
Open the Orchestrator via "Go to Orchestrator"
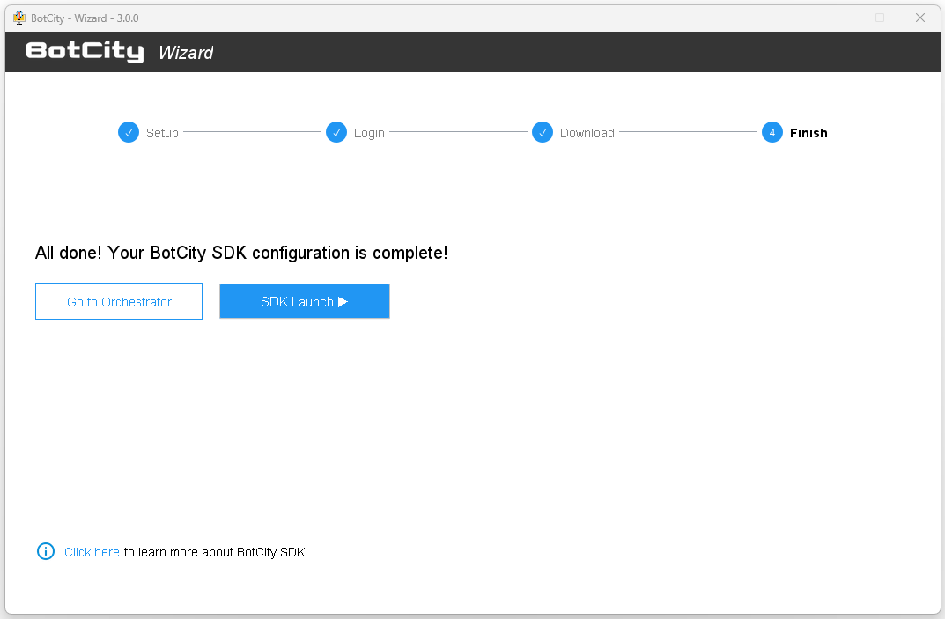click(x=119, y=301)
